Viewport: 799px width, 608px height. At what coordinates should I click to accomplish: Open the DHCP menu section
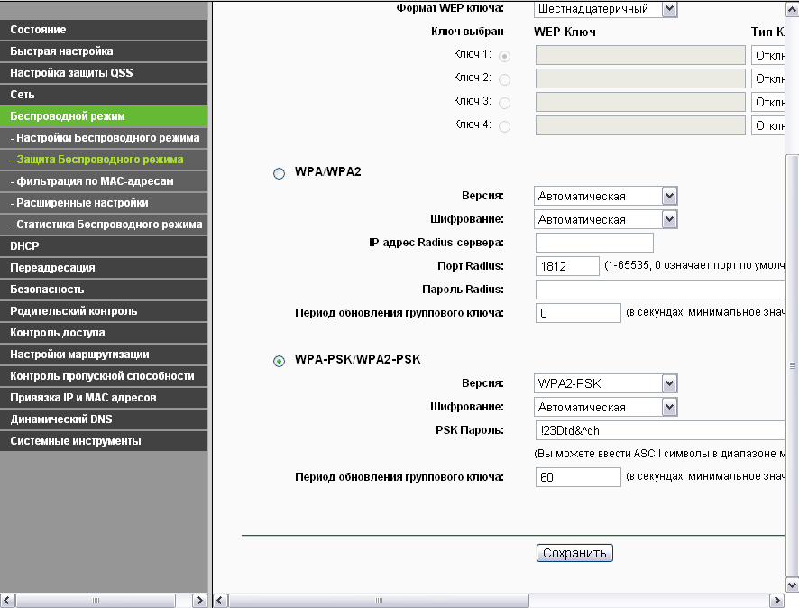point(104,246)
